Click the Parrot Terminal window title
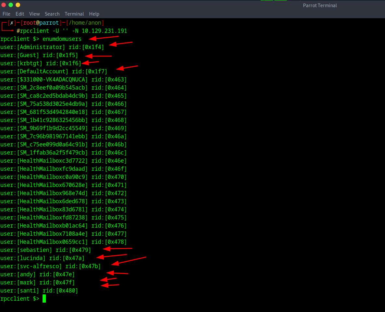The height and width of the screenshot is (312, 385). coord(320,6)
